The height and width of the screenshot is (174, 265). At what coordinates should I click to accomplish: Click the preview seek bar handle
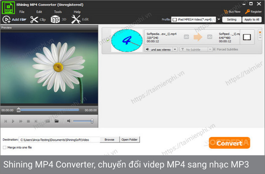(19, 110)
